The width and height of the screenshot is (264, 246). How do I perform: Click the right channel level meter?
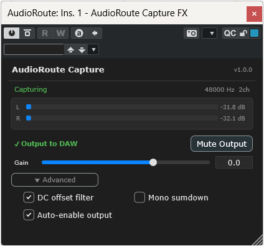(122, 118)
